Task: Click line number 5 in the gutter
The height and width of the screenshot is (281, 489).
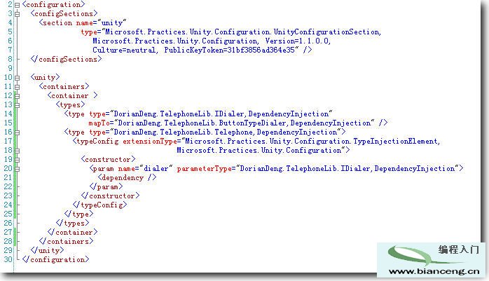Action: [11, 32]
